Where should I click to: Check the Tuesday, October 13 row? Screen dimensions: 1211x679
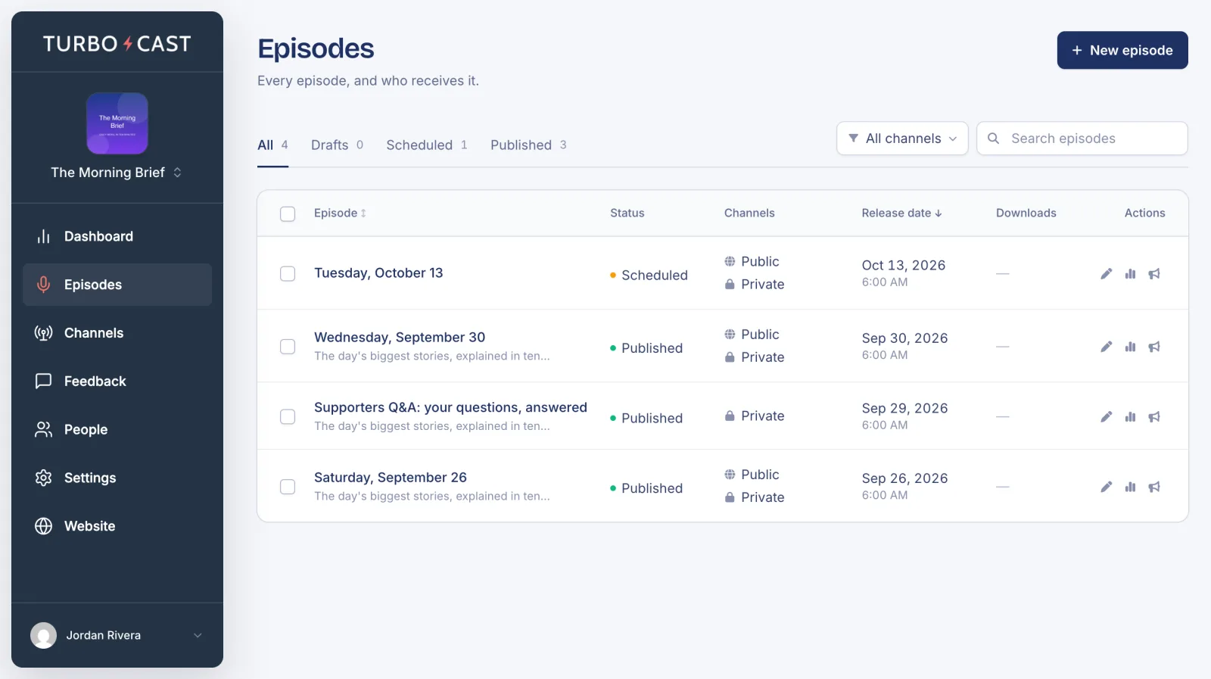click(288, 273)
